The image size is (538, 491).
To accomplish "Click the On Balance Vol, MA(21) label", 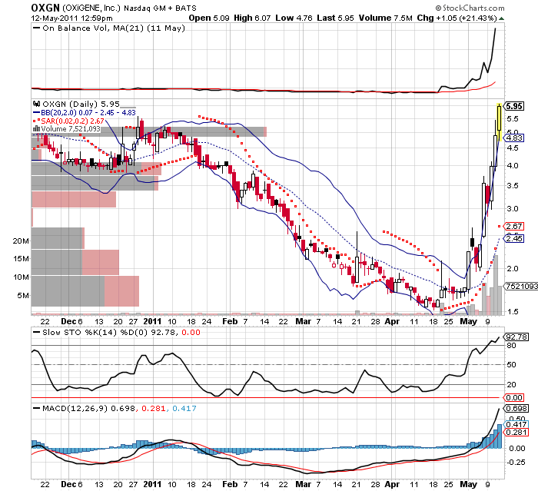I will click(114, 28).
